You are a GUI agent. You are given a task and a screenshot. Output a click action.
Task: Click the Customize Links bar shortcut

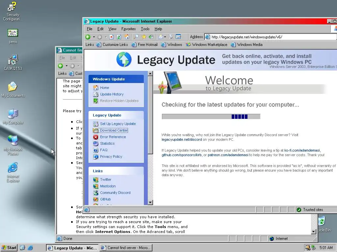tap(112, 45)
